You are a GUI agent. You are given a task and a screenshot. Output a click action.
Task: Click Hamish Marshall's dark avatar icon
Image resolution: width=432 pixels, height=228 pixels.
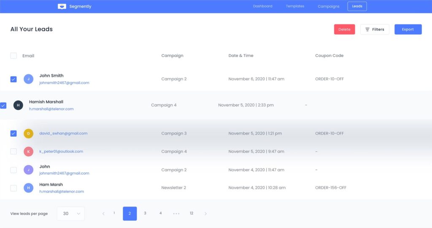[18, 105]
